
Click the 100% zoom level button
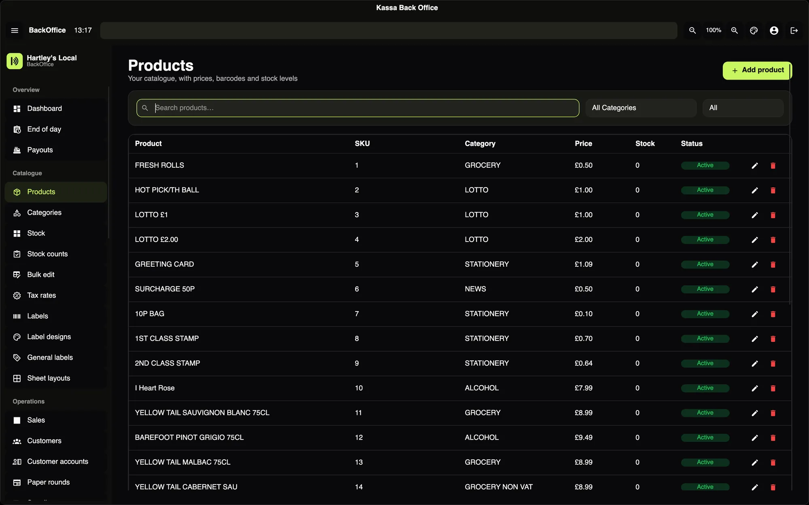click(714, 30)
